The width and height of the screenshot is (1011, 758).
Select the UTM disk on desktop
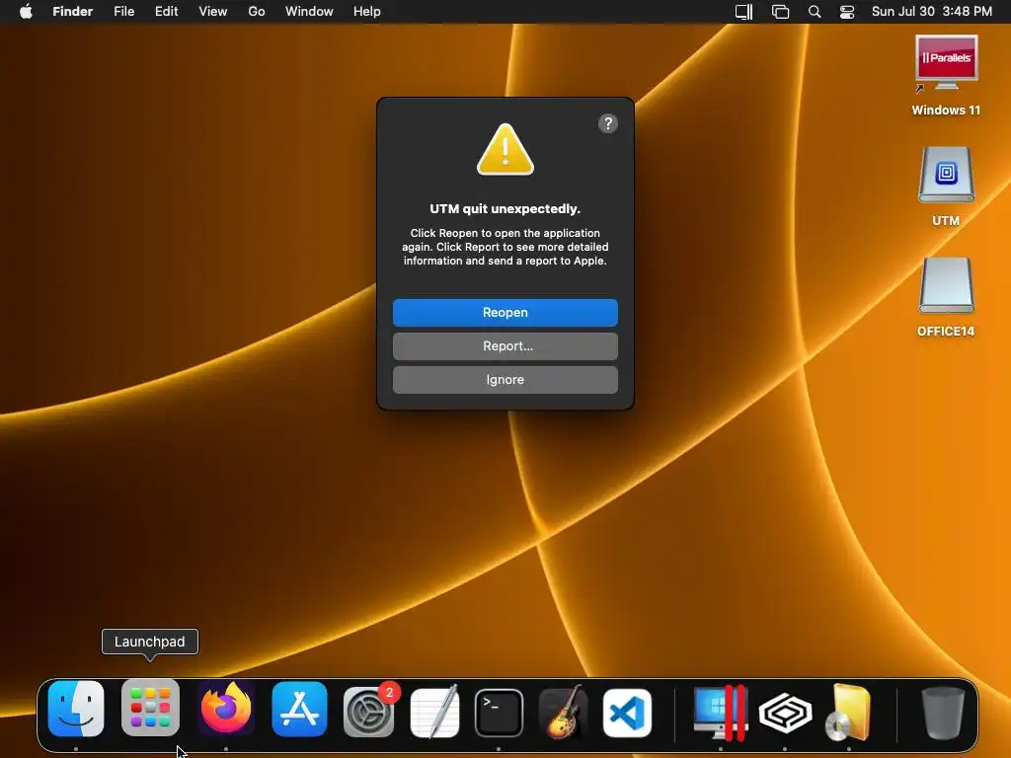tap(946, 187)
